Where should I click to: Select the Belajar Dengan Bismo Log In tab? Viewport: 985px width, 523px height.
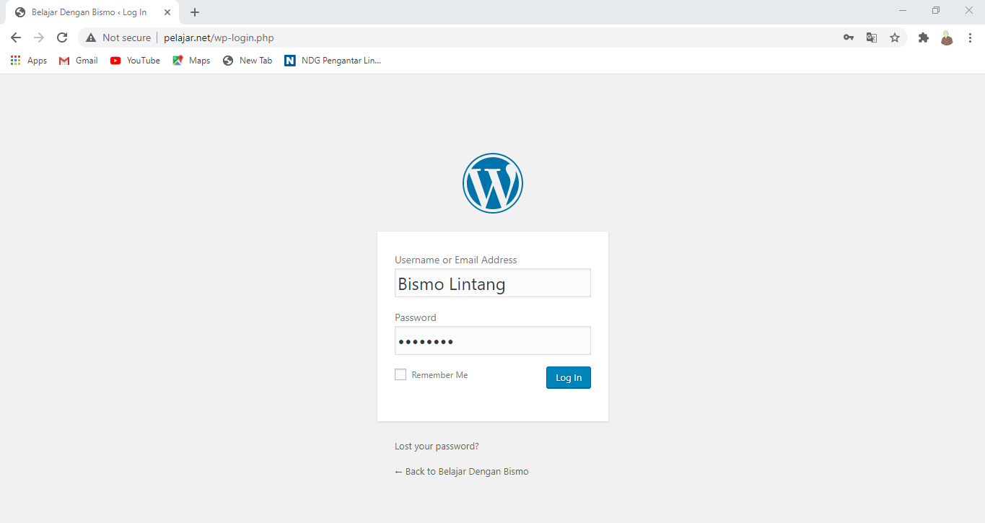(x=92, y=12)
